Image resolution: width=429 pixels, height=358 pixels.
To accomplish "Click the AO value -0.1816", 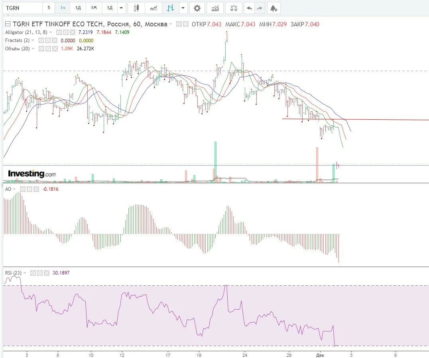I will tap(50, 189).
